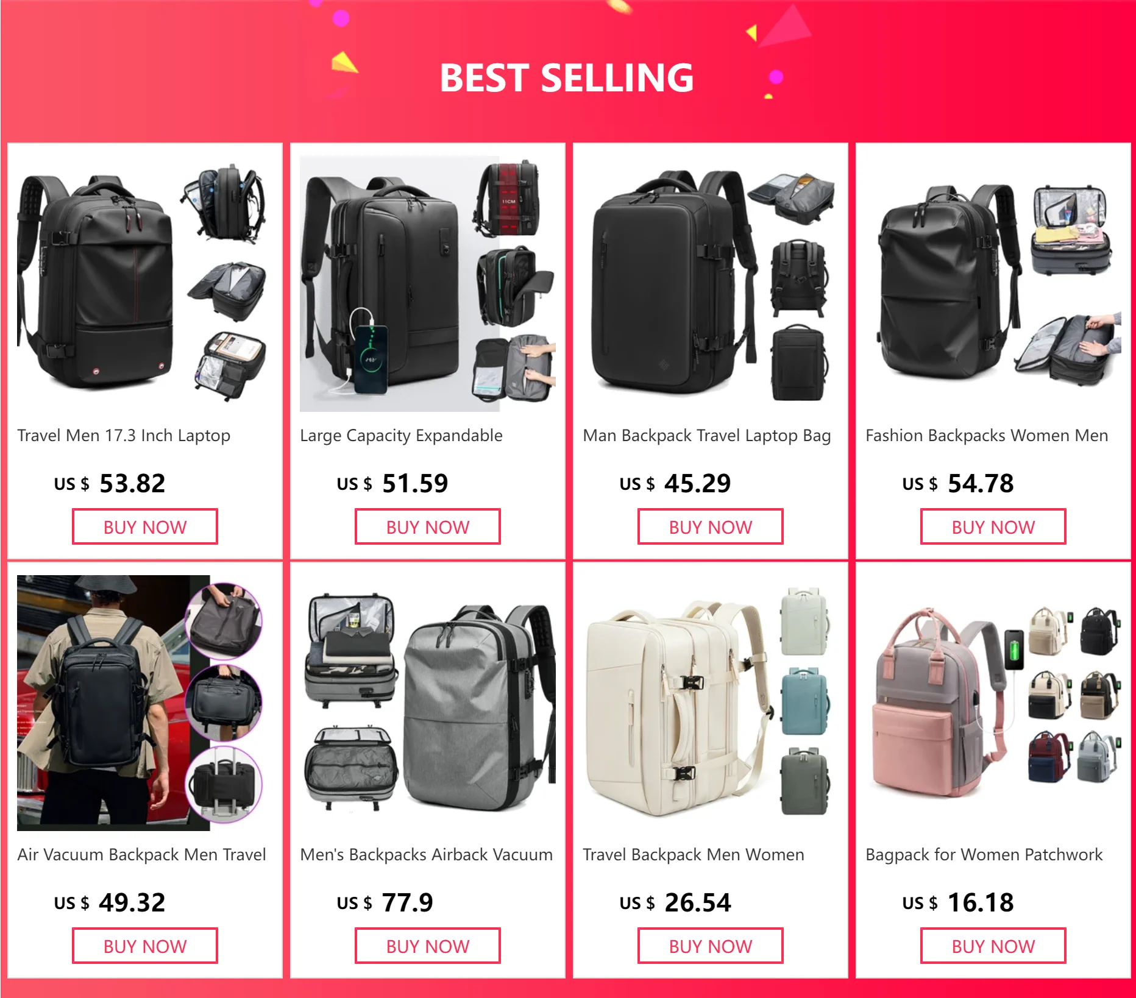Click BUY NOW for Travel Backpack Men Women
This screenshot has width=1136, height=998.
(711, 946)
